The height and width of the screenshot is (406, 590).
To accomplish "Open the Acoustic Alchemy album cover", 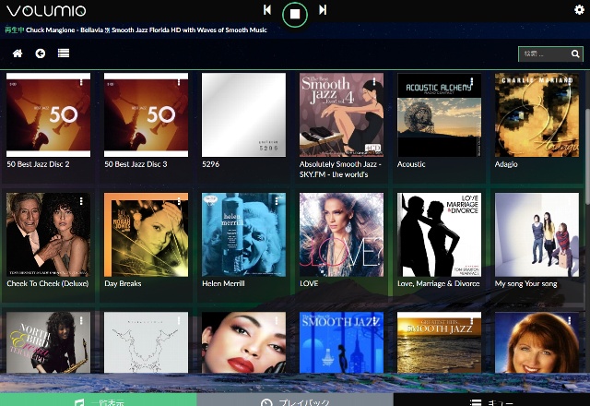I will (x=439, y=114).
